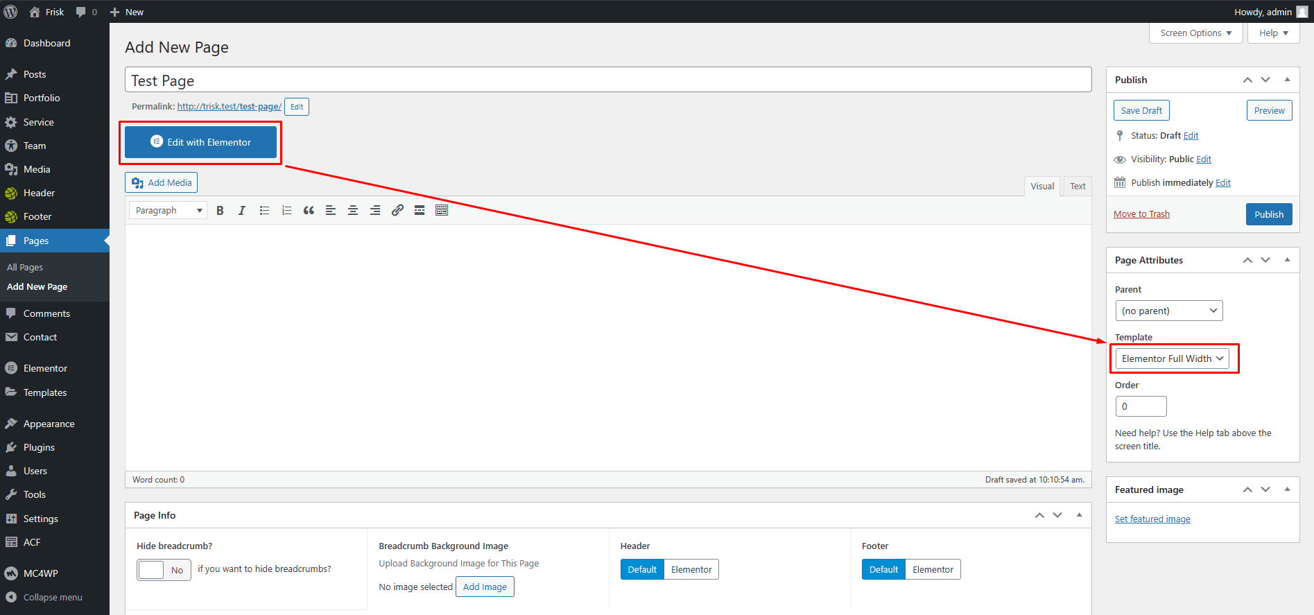Image resolution: width=1314 pixels, height=615 pixels.
Task: Click the Publish button
Action: click(1268, 214)
